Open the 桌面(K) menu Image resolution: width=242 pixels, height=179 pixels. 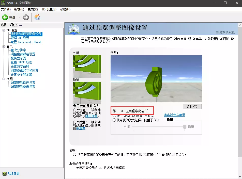[x=33, y=9]
